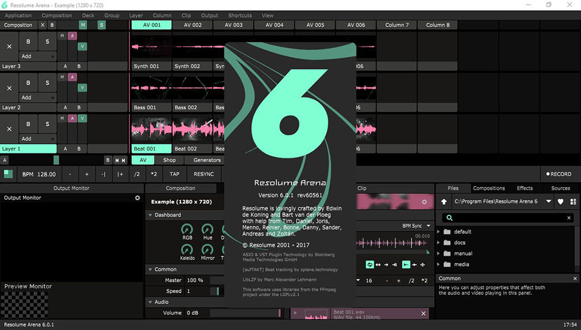The image size is (581, 330).
Task: Go up one folder with the arrow icon
Action: [x=444, y=202]
